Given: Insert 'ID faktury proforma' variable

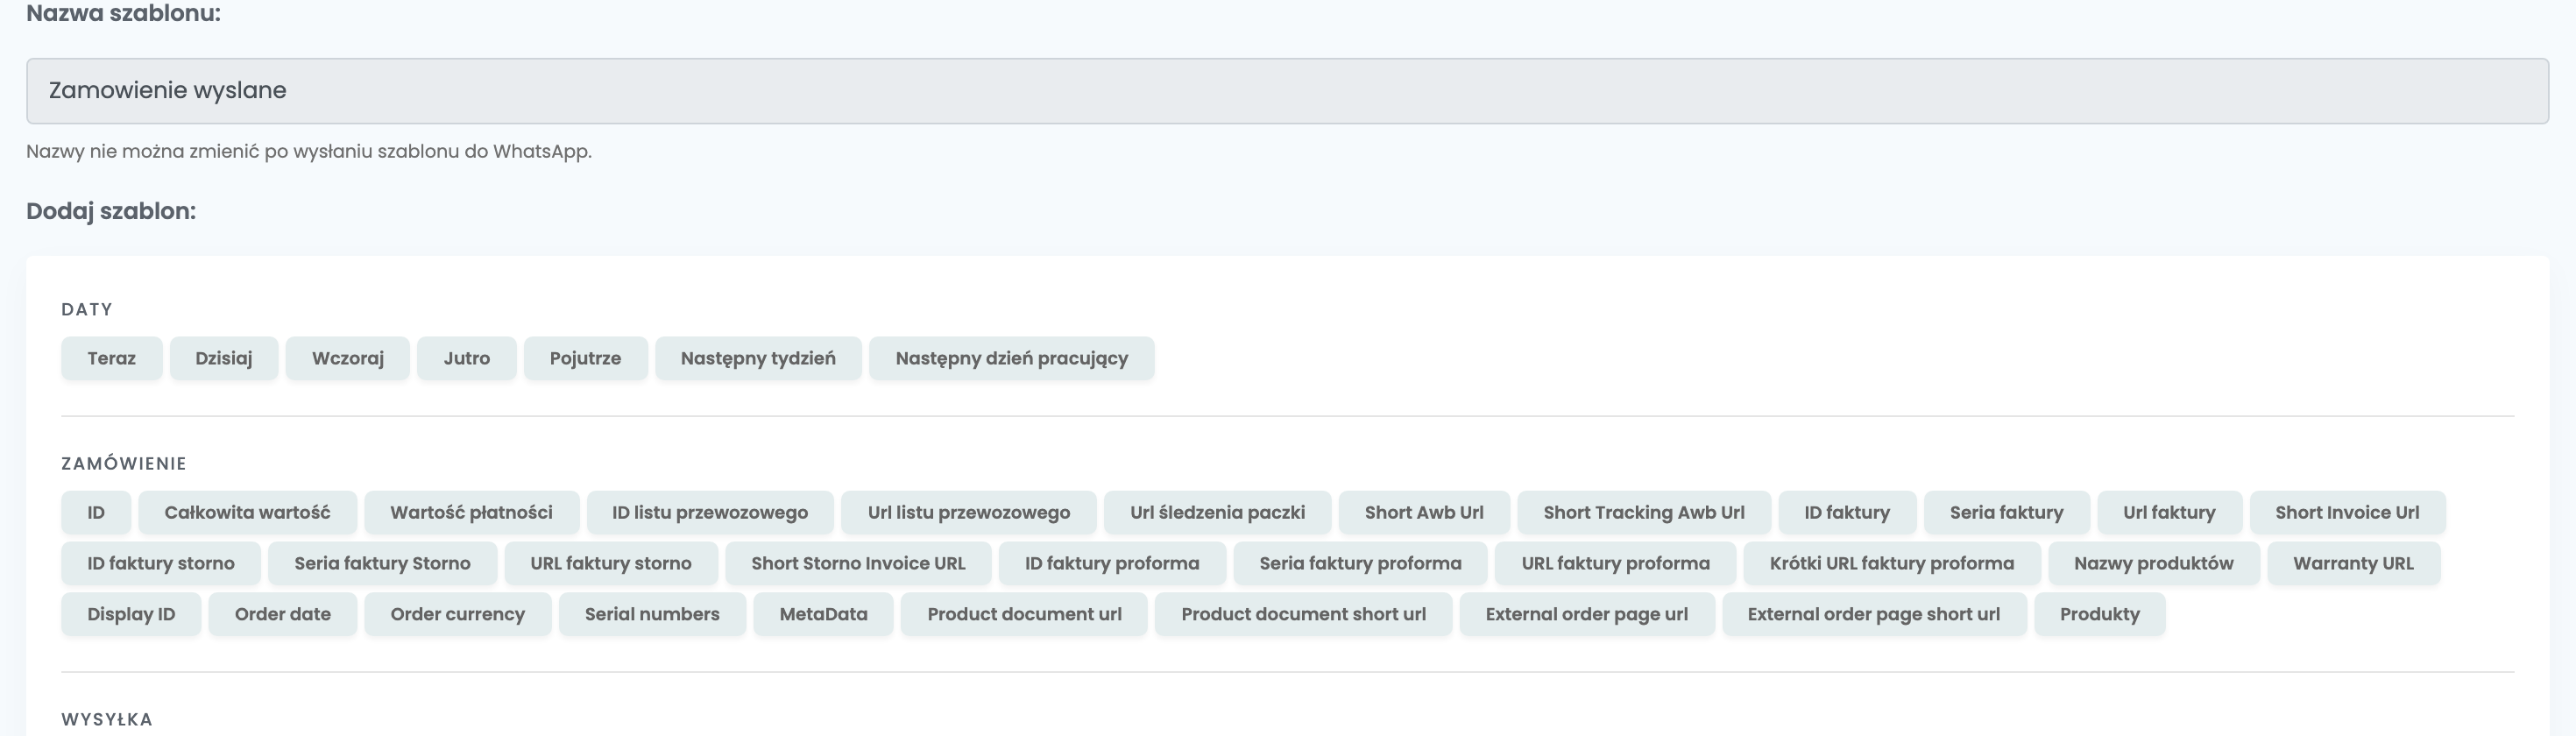Looking at the screenshot, I should point(1113,563).
